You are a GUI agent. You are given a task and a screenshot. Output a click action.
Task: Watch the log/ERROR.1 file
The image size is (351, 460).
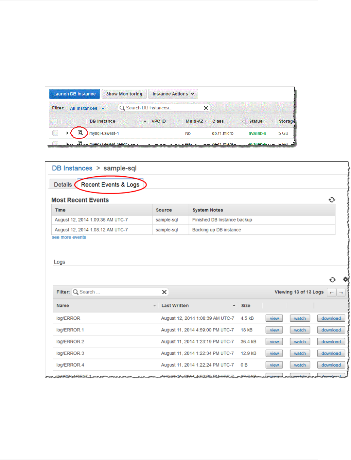tap(300, 330)
